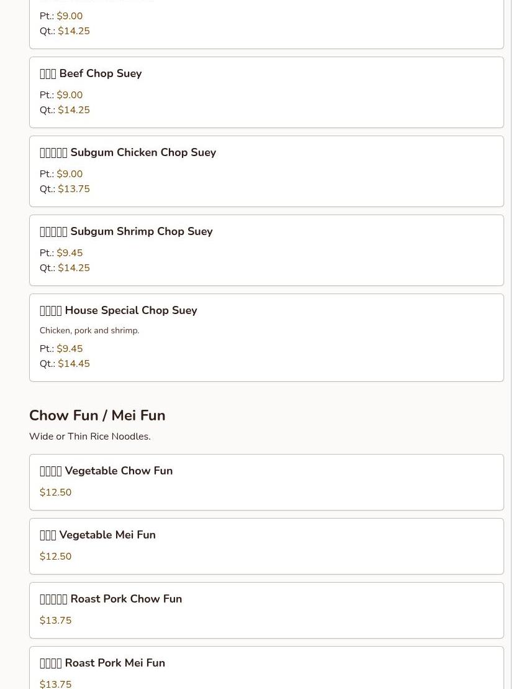Pick Subgum Shrimp Chop Suey pint $9.45

click(x=70, y=253)
